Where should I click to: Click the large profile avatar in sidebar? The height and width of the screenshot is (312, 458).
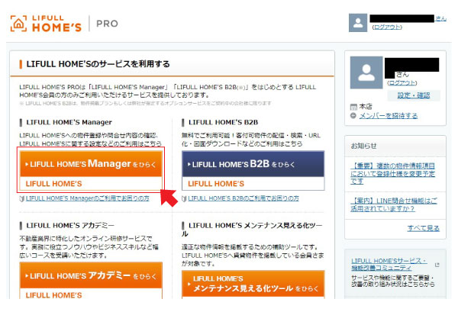pyautogui.click(x=366, y=72)
